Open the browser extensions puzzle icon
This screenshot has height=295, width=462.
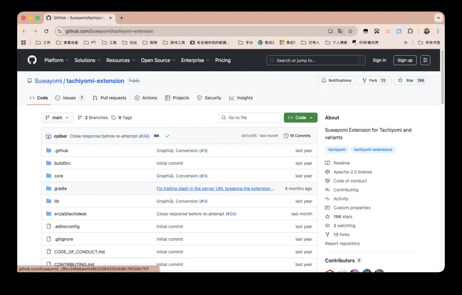(x=410, y=31)
